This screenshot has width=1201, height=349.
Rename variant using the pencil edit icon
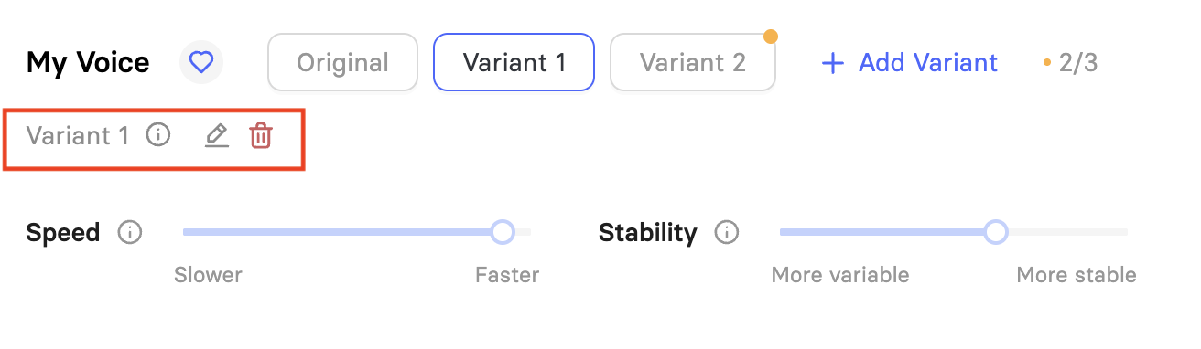[x=216, y=136]
